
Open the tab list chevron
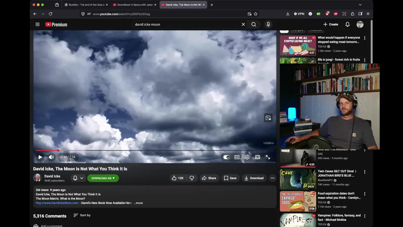(x=360, y=5)
